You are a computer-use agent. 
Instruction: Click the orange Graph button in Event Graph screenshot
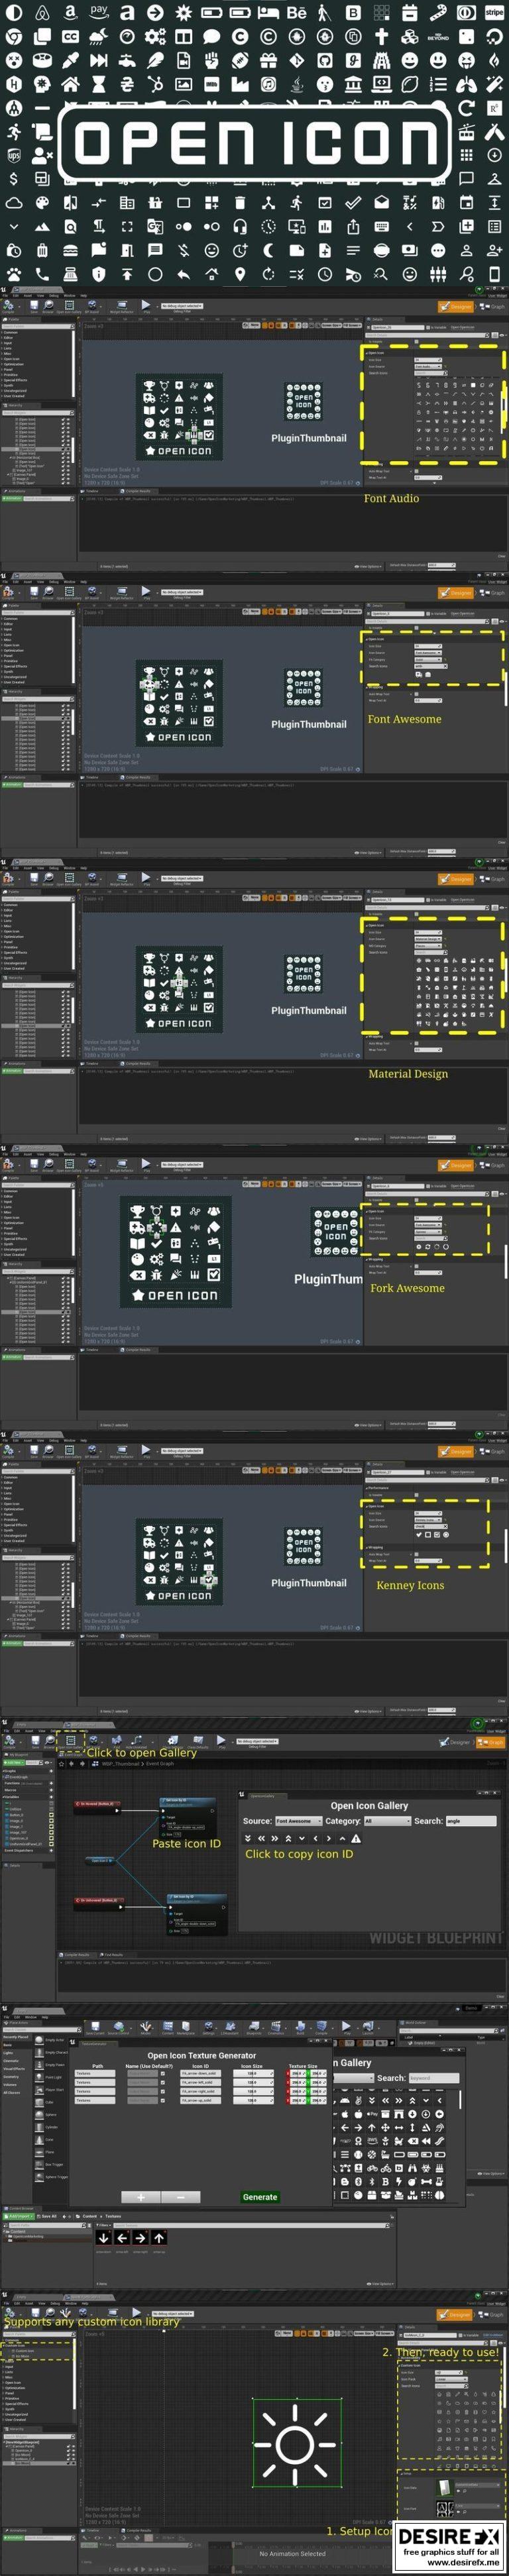tap(490, 1742)
